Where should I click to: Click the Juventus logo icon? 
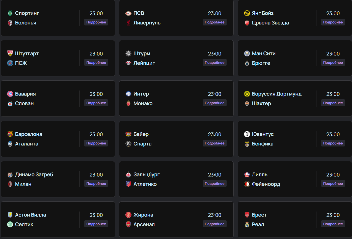[x=247, y=134]
